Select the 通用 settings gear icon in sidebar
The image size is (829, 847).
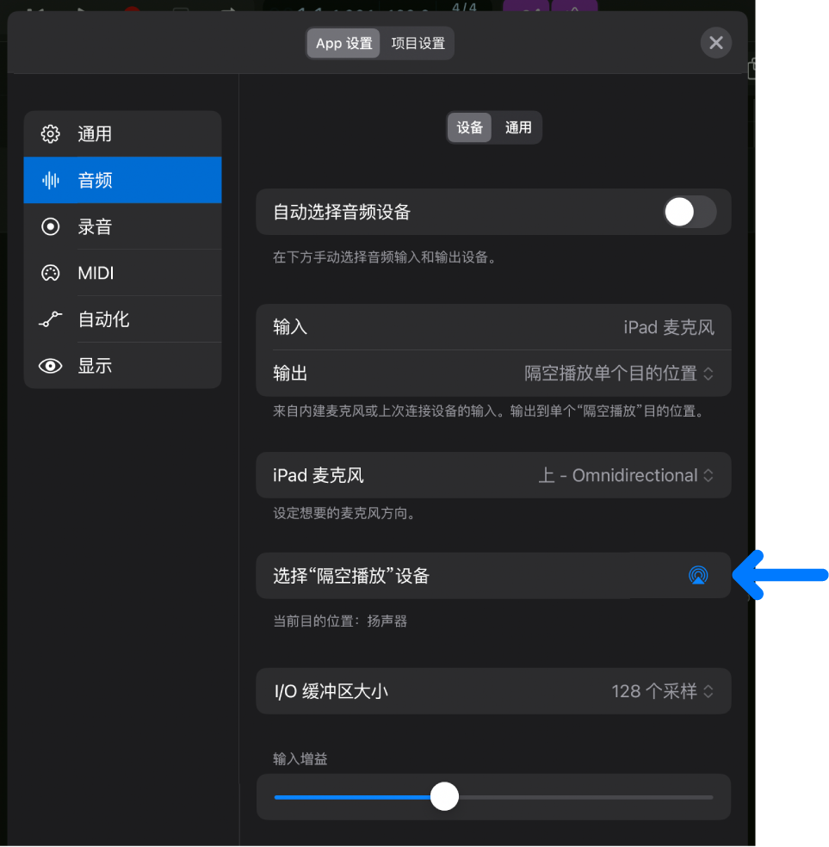coord(50,133)
